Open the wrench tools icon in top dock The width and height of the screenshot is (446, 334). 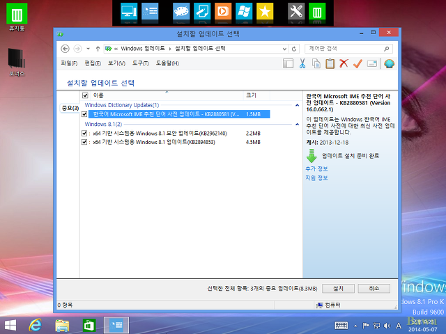pos(296,11)
